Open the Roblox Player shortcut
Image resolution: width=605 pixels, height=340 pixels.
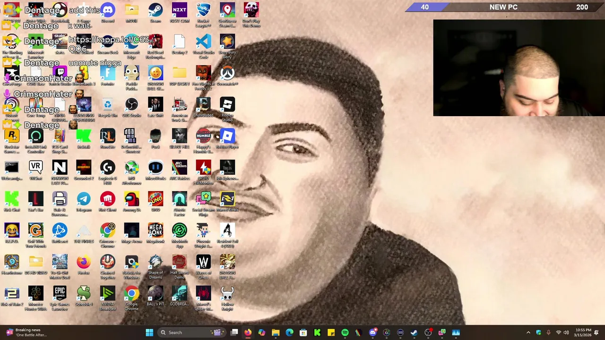tap(227, 139)
